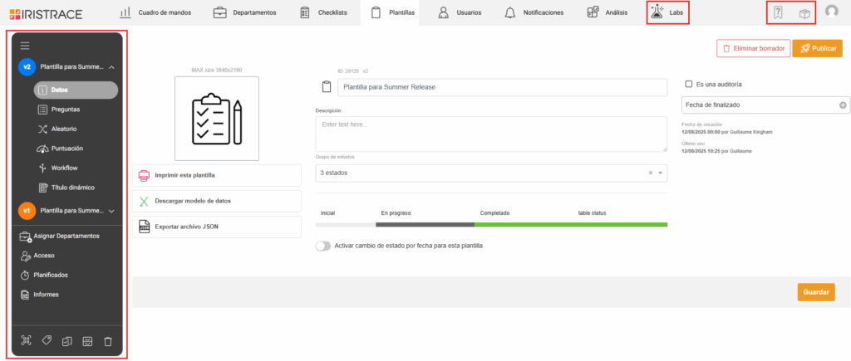This screenshot has height=361, width=851.
Task: Open the Labs tab
Action: (x=668, y=12)
